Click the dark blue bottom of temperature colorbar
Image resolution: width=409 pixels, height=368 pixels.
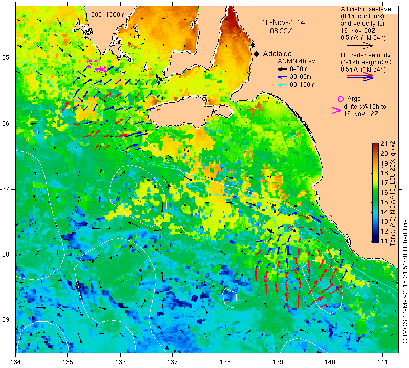[375, 240]
